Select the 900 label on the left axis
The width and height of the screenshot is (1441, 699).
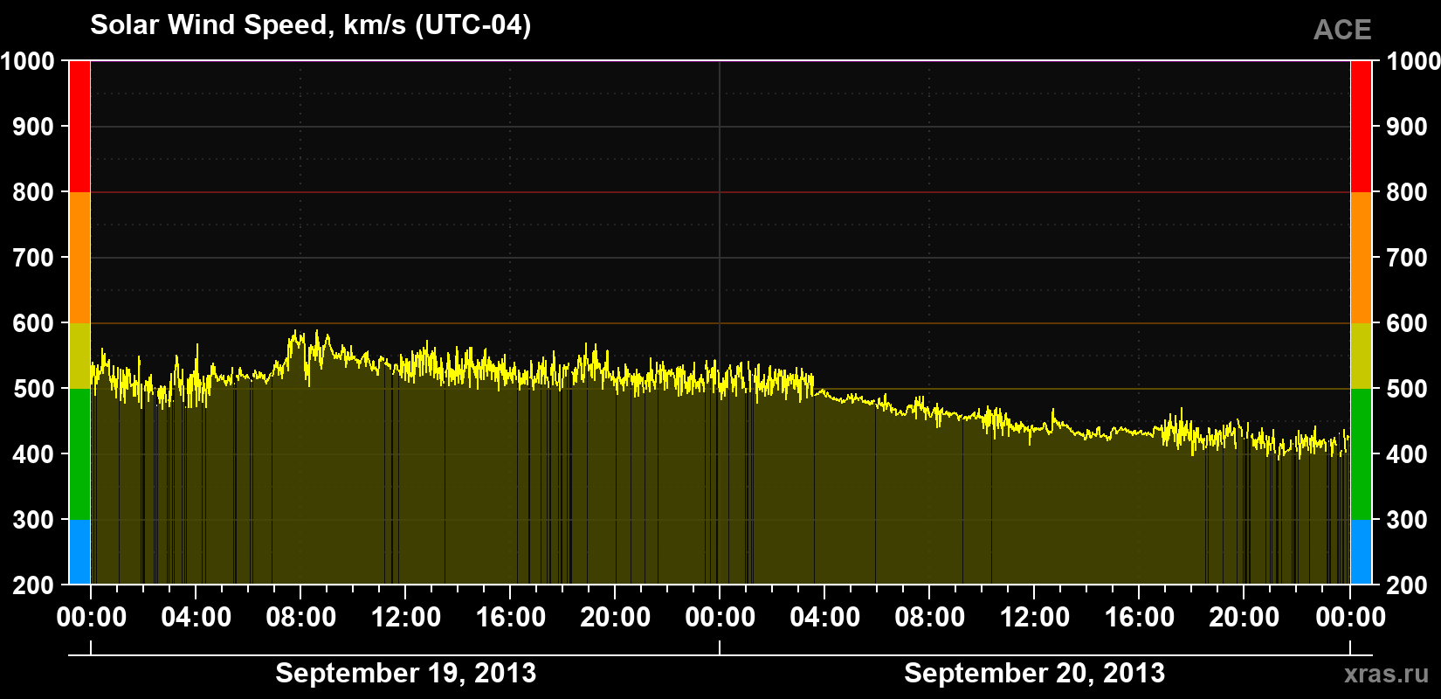coord(34,127)
